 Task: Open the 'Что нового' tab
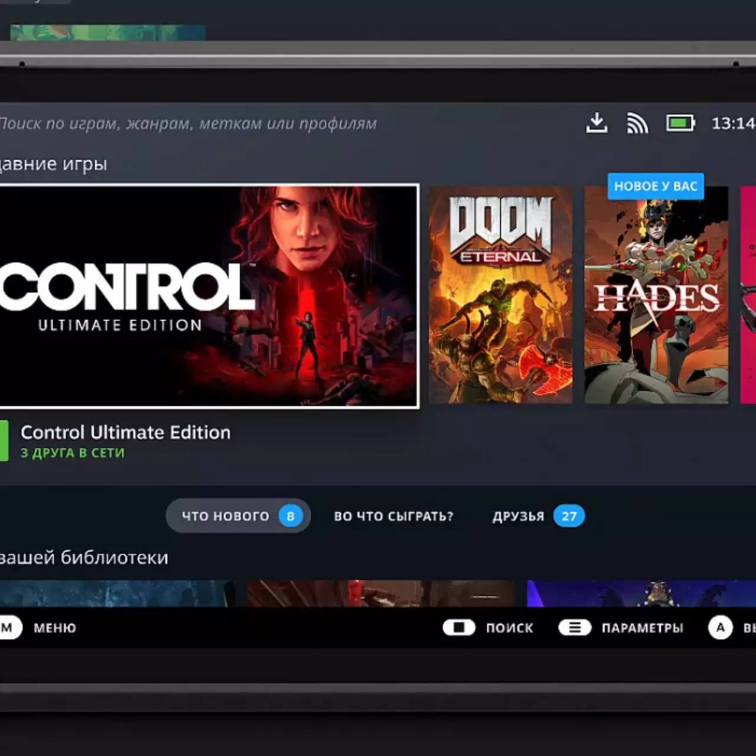tap(238, 516)
